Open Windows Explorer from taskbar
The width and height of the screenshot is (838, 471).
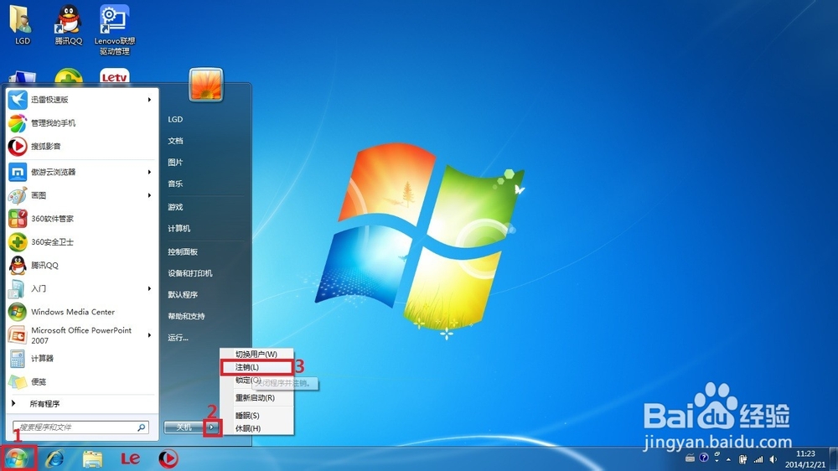(92, 458)
